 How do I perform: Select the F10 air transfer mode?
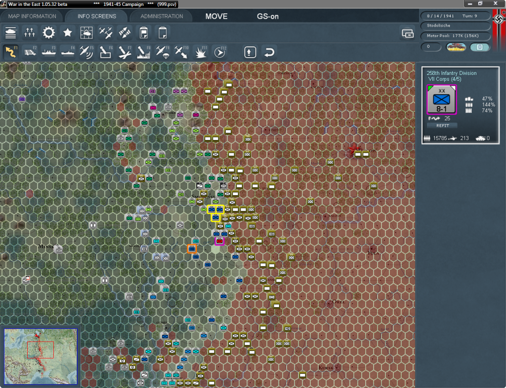click(x=181, y=52)
